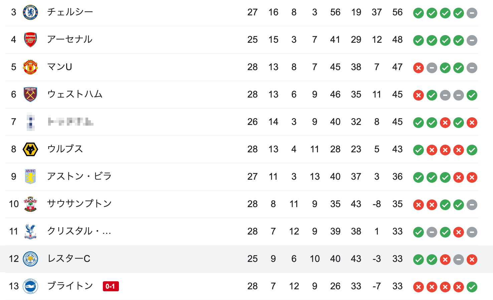Click the Southampton club crest
Screen dimensions: 493x300
pyautogui.click(x=30, y=204)
